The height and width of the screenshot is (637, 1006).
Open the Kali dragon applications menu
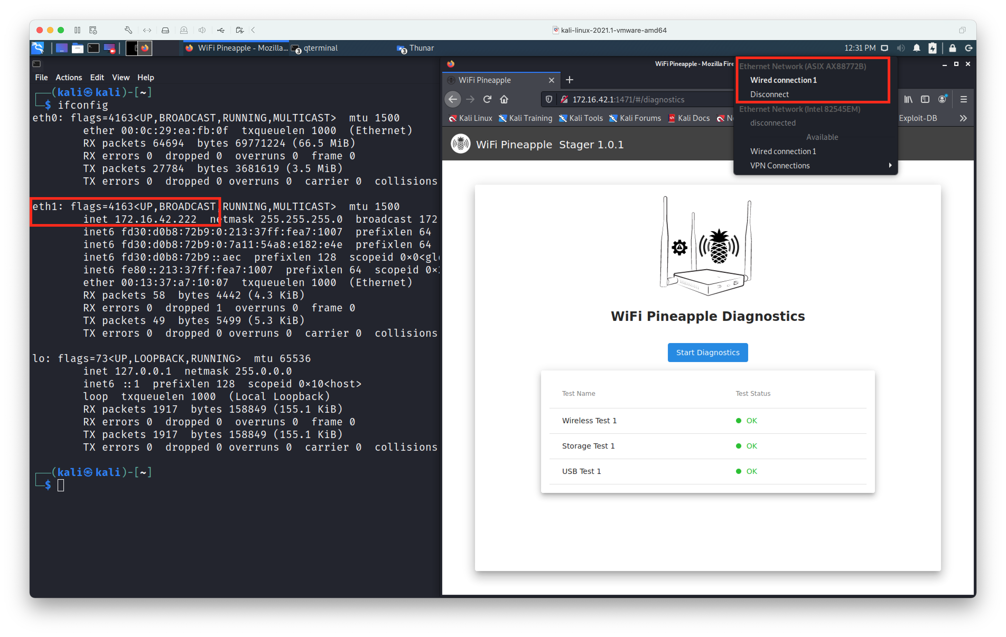(x=38, y=48)
